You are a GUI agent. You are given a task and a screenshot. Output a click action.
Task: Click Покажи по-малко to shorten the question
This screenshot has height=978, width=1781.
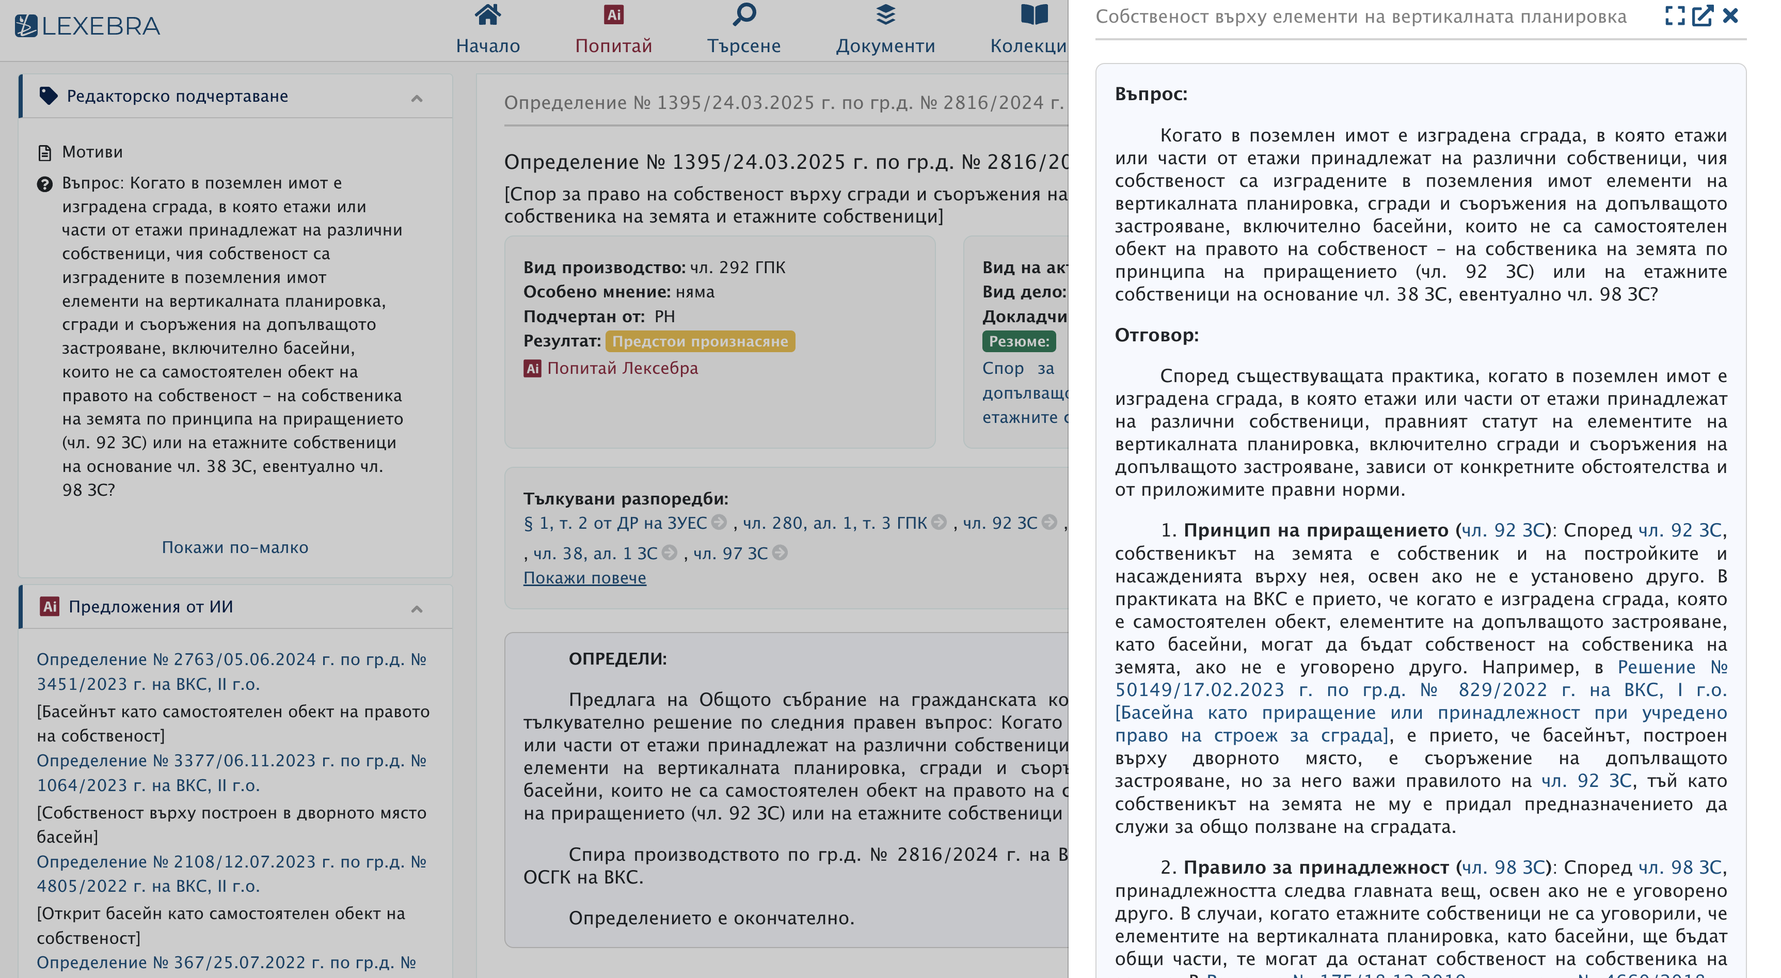[x=235, y=547]
